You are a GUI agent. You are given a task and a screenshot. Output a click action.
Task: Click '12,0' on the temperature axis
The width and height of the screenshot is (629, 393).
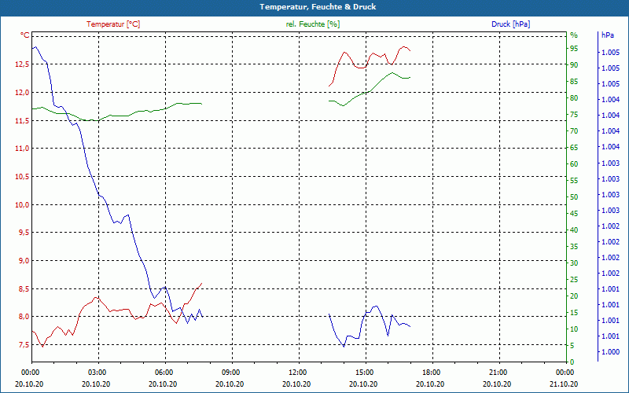pos(22,92)
